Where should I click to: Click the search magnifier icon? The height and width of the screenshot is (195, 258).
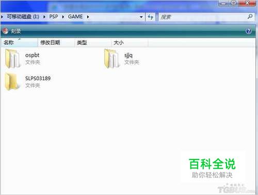coord(250,16)
